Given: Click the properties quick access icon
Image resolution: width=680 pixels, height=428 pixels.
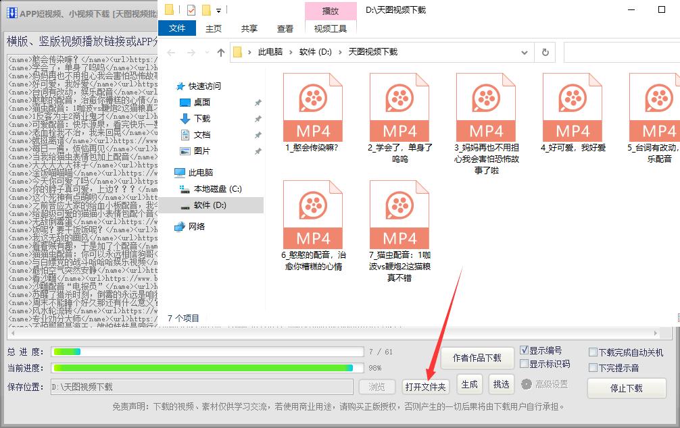Looking at the screenshot, I should [x=191, y=9].
